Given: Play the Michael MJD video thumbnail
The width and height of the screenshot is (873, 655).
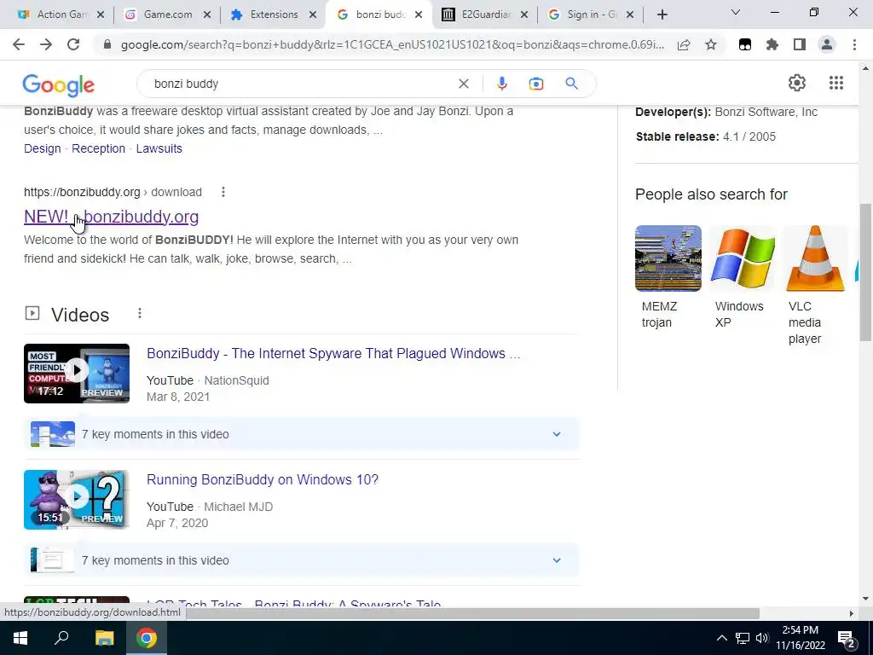Looking at the screenshot, I should coord(77,500).
